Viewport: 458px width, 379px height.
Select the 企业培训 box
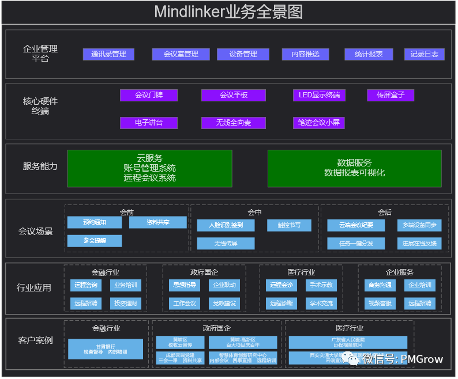pyautogui.click(x=420, y=285)
